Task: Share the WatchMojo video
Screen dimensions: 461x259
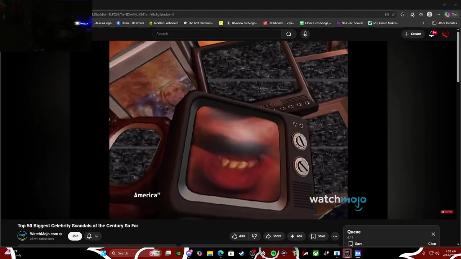Action: coord(273,236)
